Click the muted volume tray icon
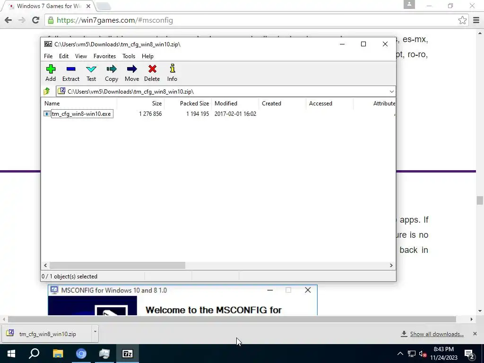Viewport: 484px width, 363px height. click(423, 354)
